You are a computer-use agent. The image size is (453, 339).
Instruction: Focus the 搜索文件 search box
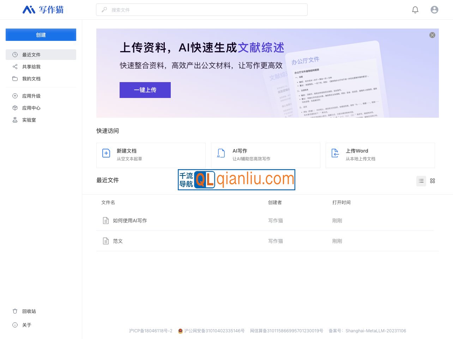(x=202, y=10)
